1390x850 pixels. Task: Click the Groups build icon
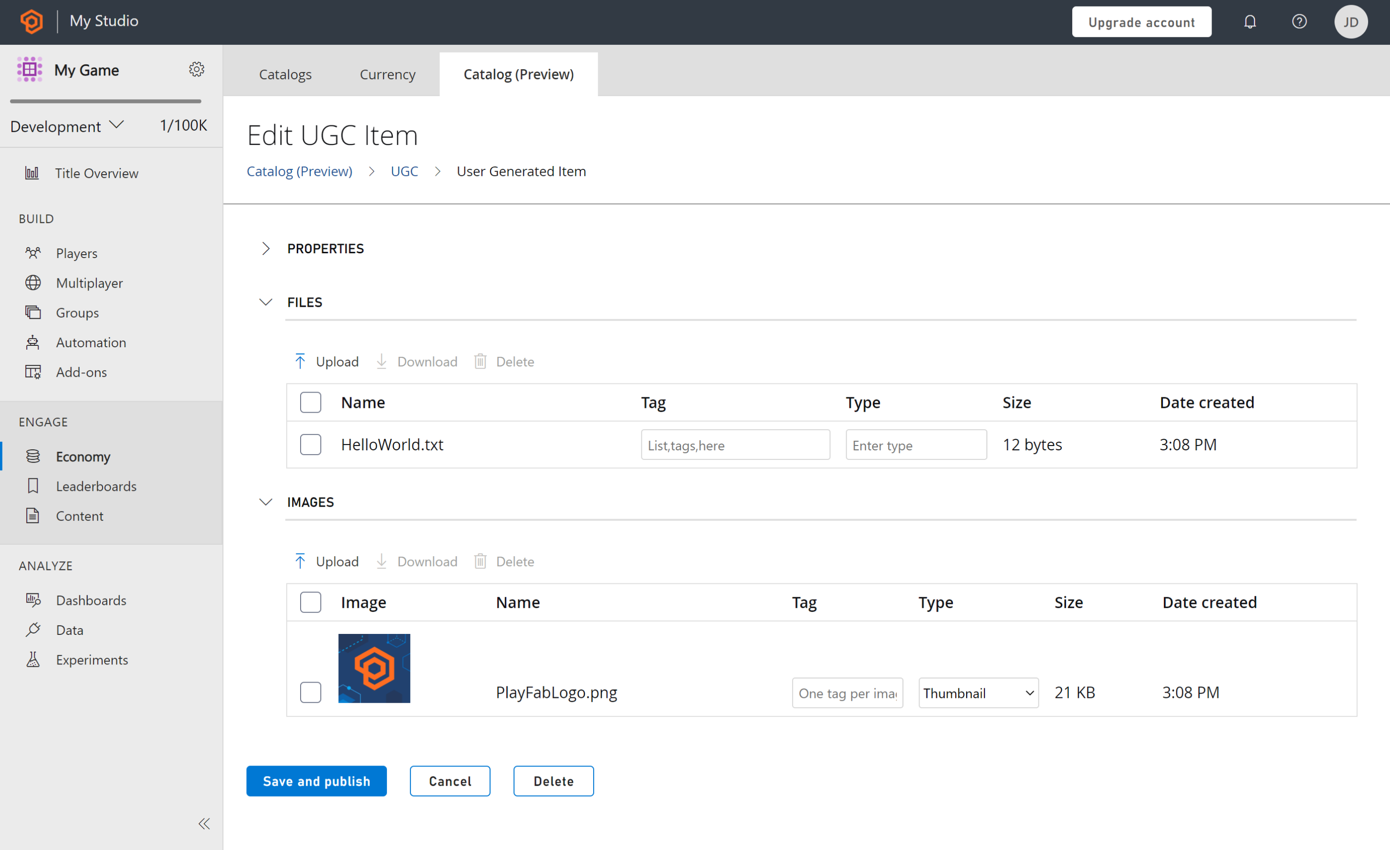coord(33,312)
